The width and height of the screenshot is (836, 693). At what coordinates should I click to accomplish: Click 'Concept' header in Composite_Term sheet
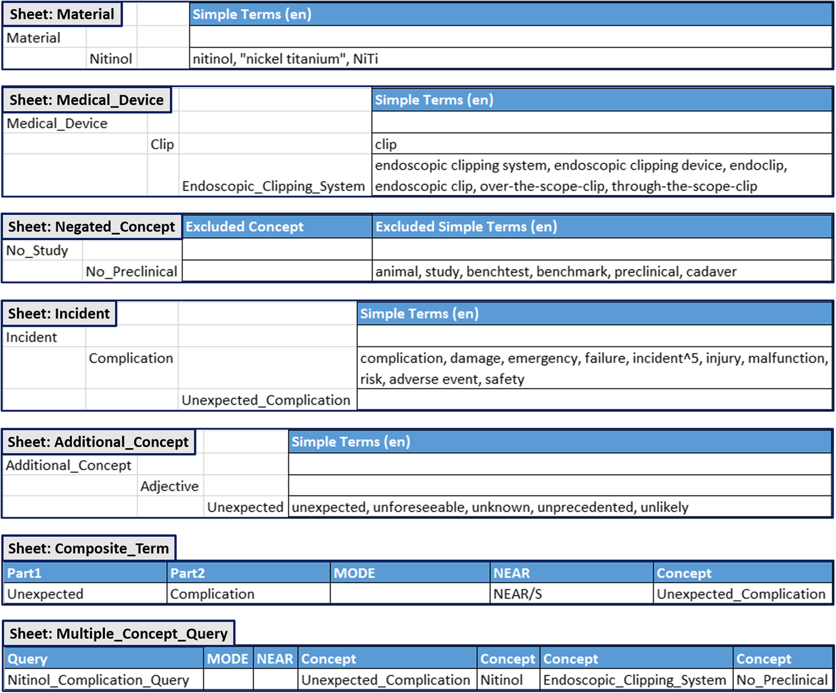click(743, 573)
